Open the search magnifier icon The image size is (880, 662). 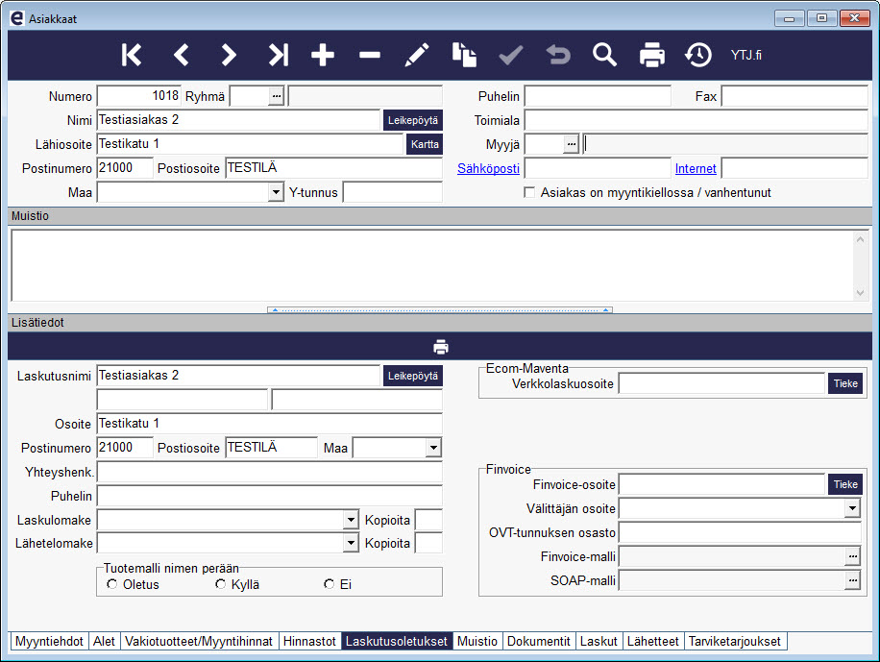pos(604,55)
